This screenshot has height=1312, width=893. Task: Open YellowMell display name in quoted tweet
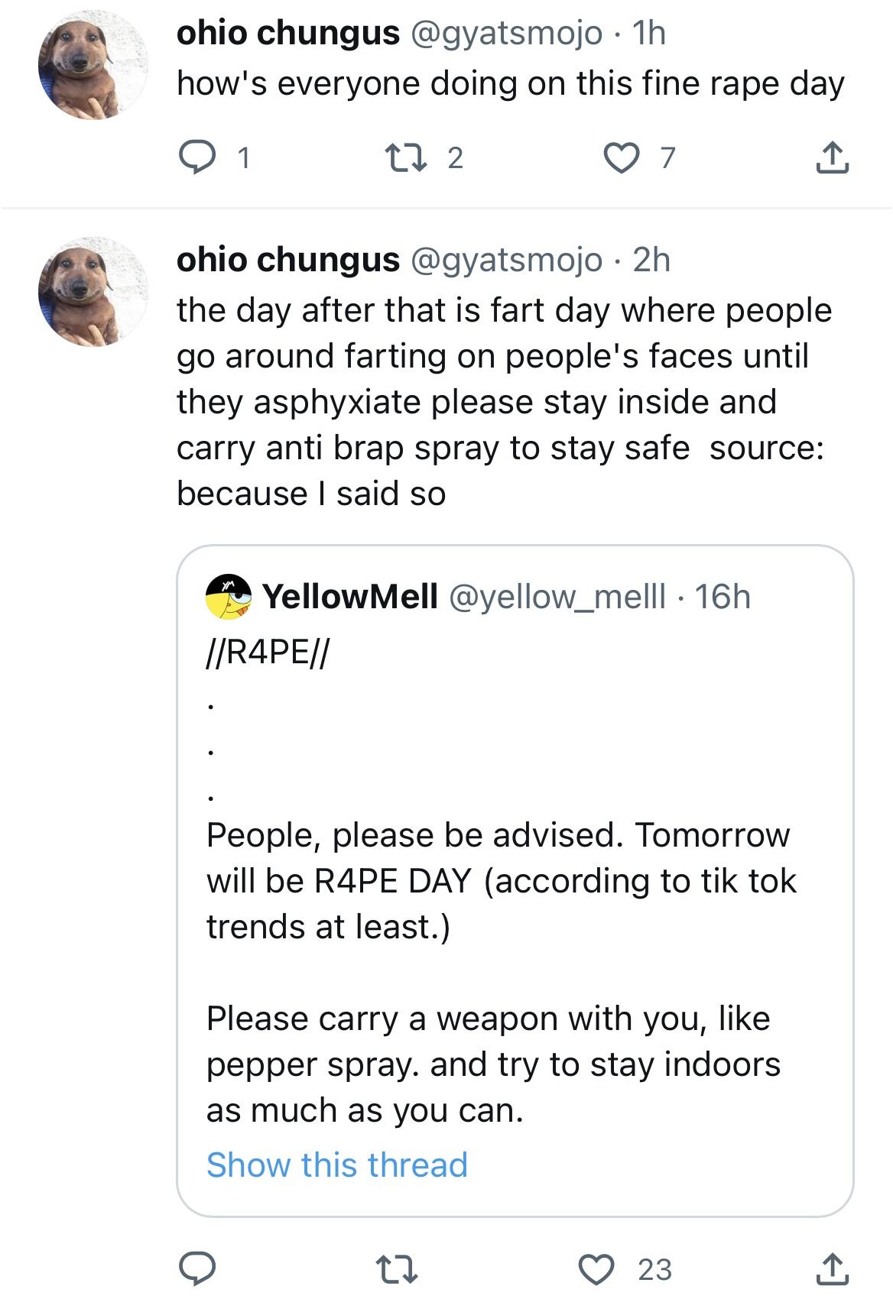point(350,597)
